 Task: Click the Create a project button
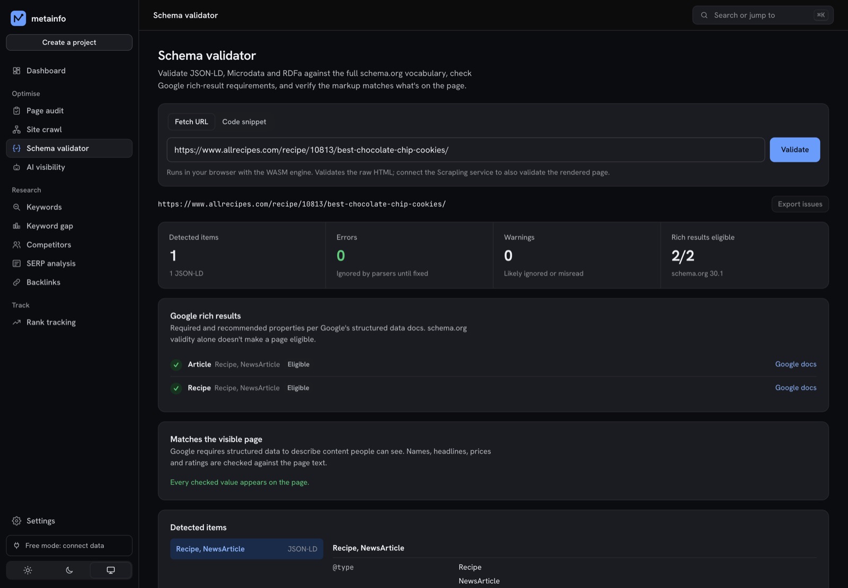(69, 42)
